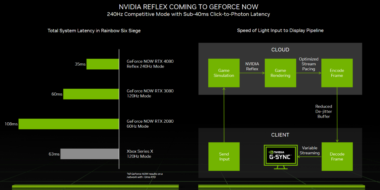Click "Reduced De-jitter Buffer" label
Image resolution: width=380 pixels, height=190 pixels.
pyautogui.click(x=324, y=111)
